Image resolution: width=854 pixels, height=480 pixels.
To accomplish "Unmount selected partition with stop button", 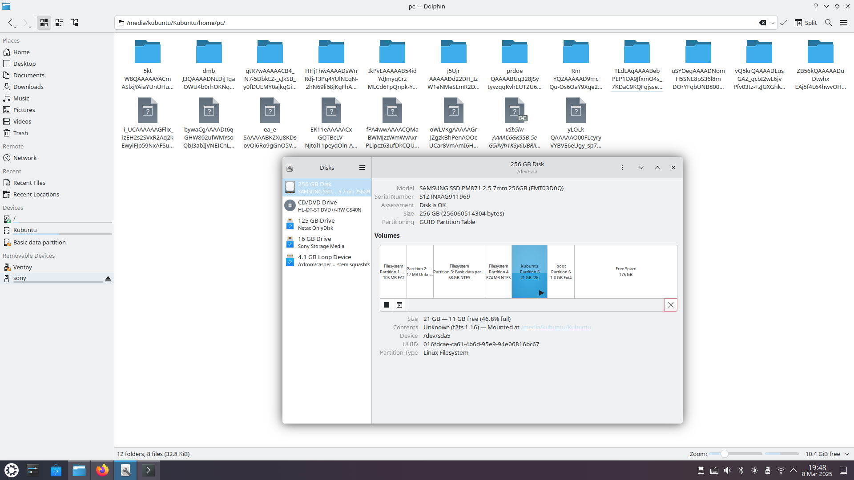I will point(387,305).
